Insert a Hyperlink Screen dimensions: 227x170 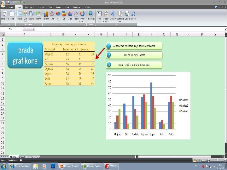(91, 15)
